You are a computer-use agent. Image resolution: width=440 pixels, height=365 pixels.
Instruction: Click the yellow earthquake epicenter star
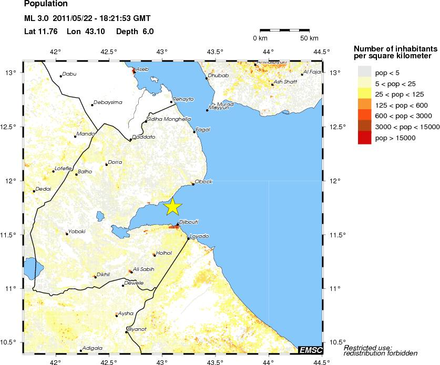172,207
